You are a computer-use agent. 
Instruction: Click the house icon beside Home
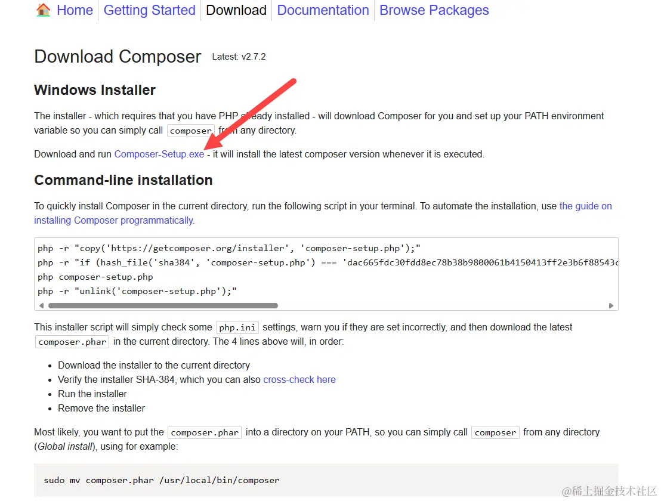[x=44, y=10]
